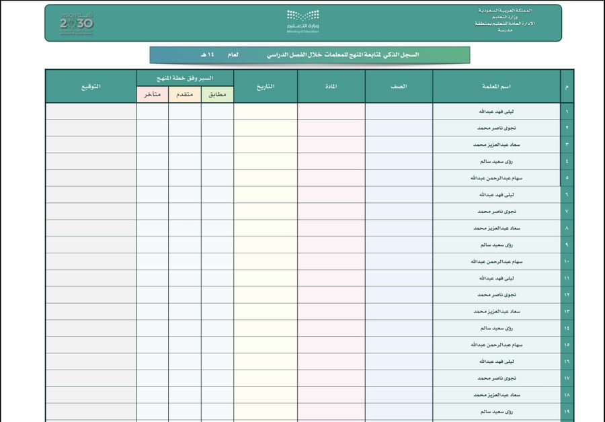Select row ٥ name سهام عبدالرحمن عبدالله
Screen dimensions: 605x422
click(496, 178)
